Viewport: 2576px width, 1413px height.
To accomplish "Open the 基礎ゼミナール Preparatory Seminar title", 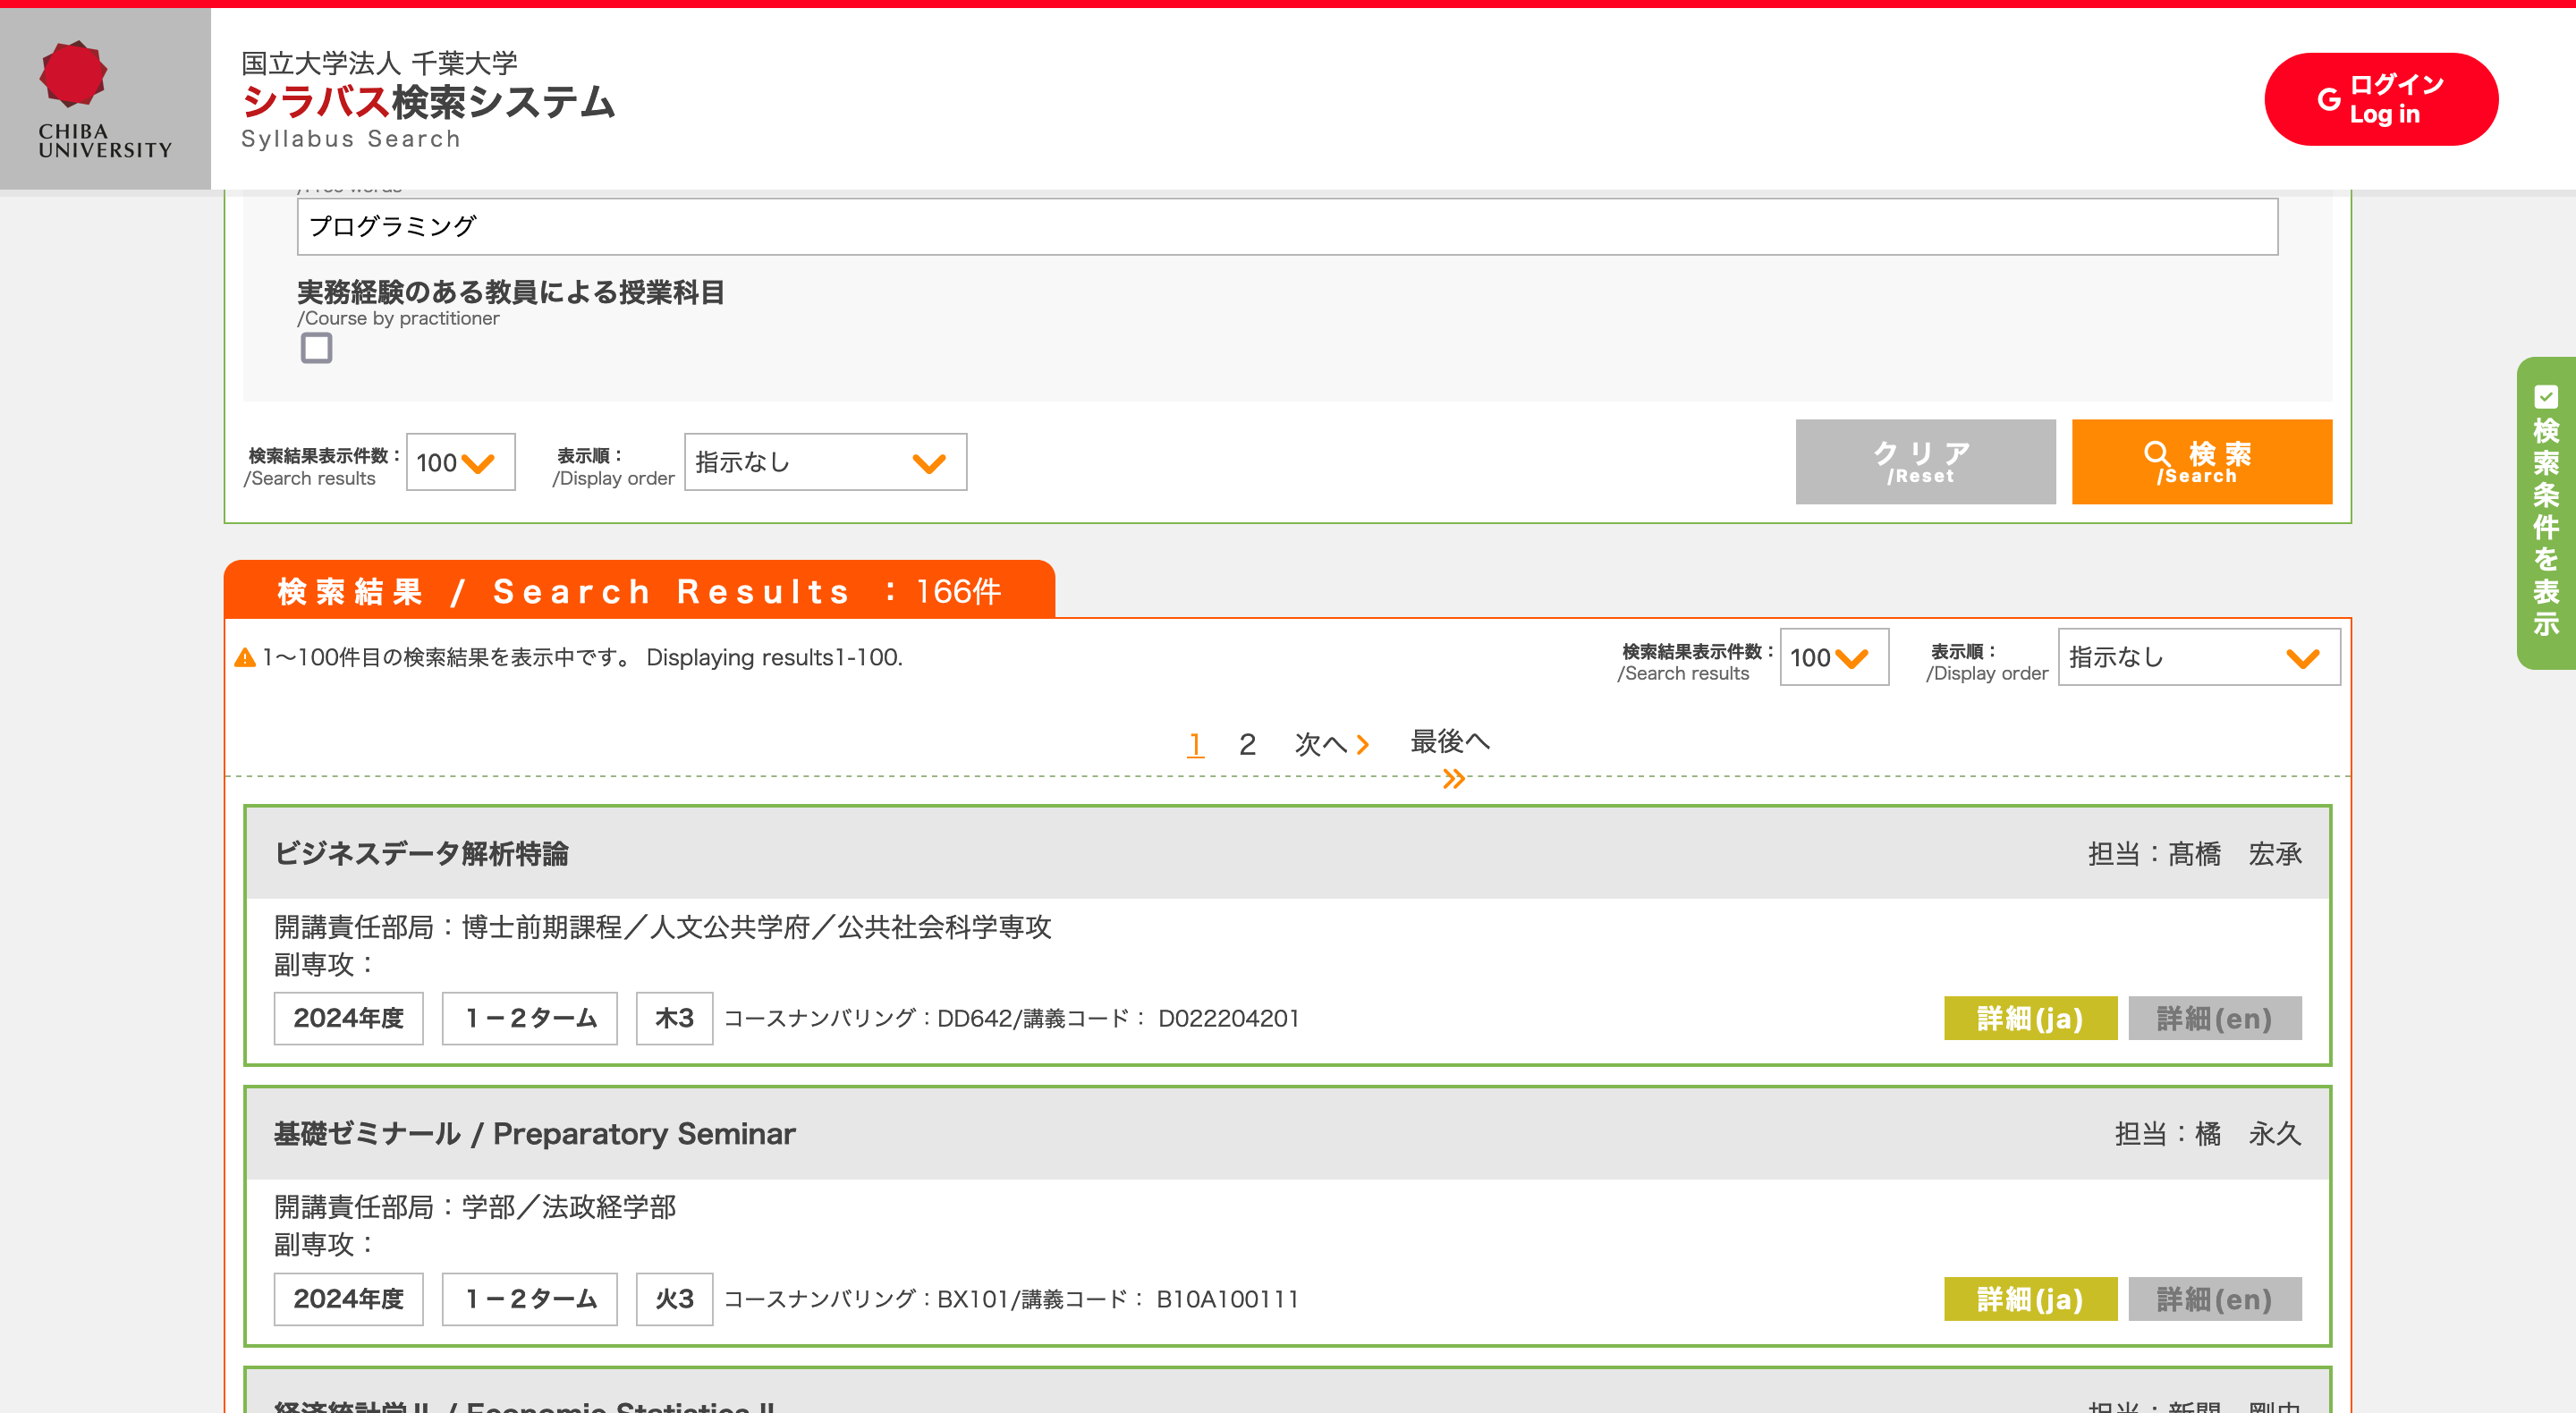I will pyautogui.click(x=534, y=1134).
